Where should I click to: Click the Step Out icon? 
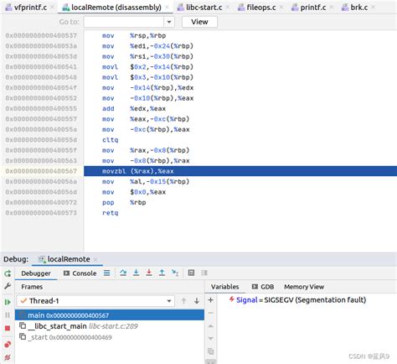pos(162,273)
